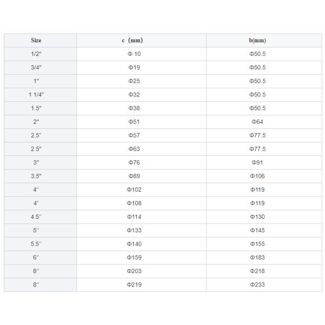Image resolution: width=325 pixels, height=325 pixels.
Task: Select the Φ25 cell
Action: (x=133, y=81)
